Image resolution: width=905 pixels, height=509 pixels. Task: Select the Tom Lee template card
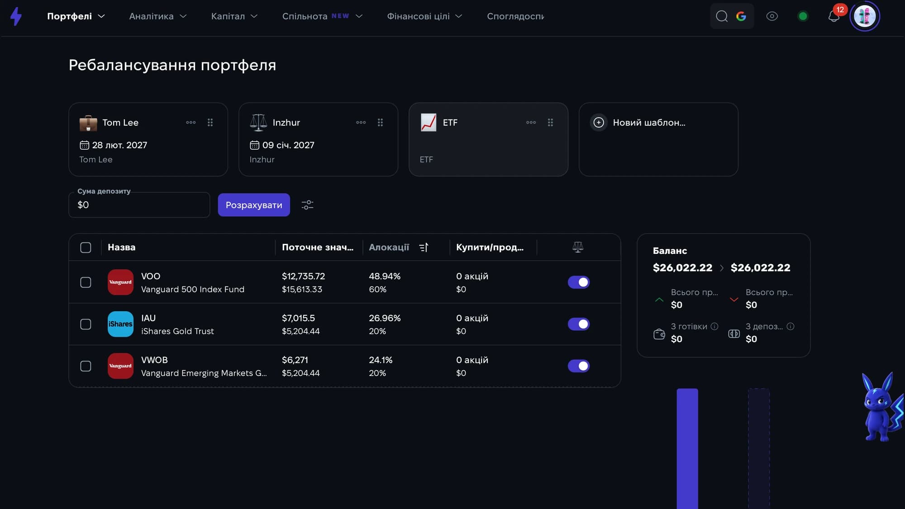[148, 139]
